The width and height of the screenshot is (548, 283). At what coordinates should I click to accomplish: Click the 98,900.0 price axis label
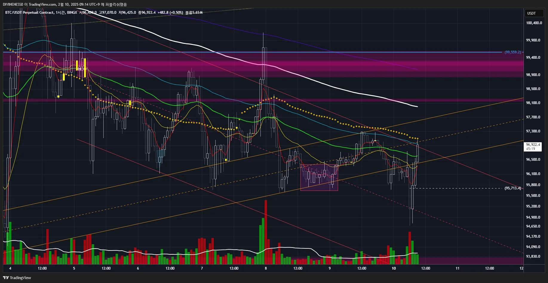(x=533, y=75)
